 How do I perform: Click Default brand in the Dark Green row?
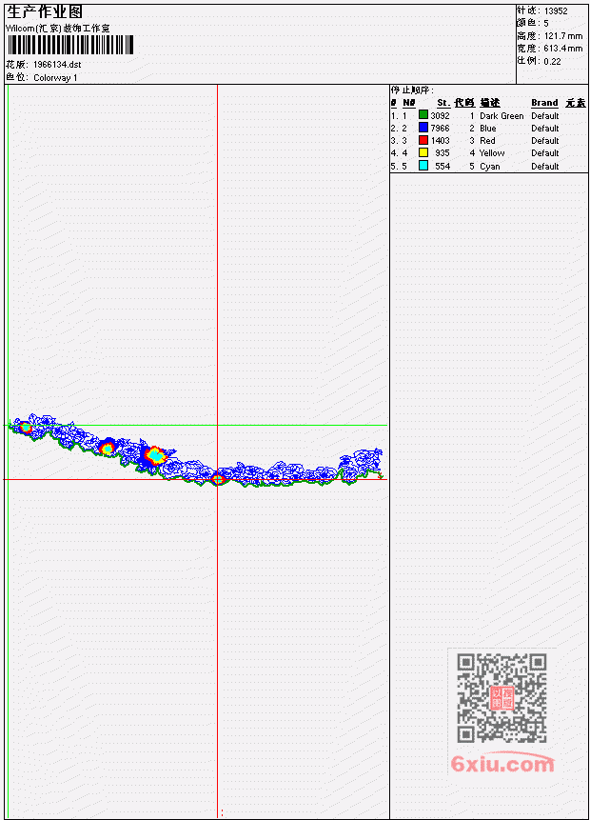click(545, 116)
